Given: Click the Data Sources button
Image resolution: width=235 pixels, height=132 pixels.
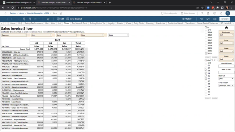Looking at the screenshot, I should [x=188, y=13].
